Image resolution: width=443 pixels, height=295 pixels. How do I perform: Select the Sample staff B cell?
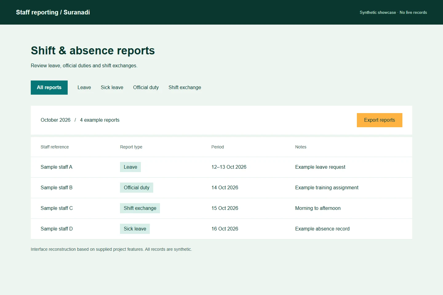[57, 188]
